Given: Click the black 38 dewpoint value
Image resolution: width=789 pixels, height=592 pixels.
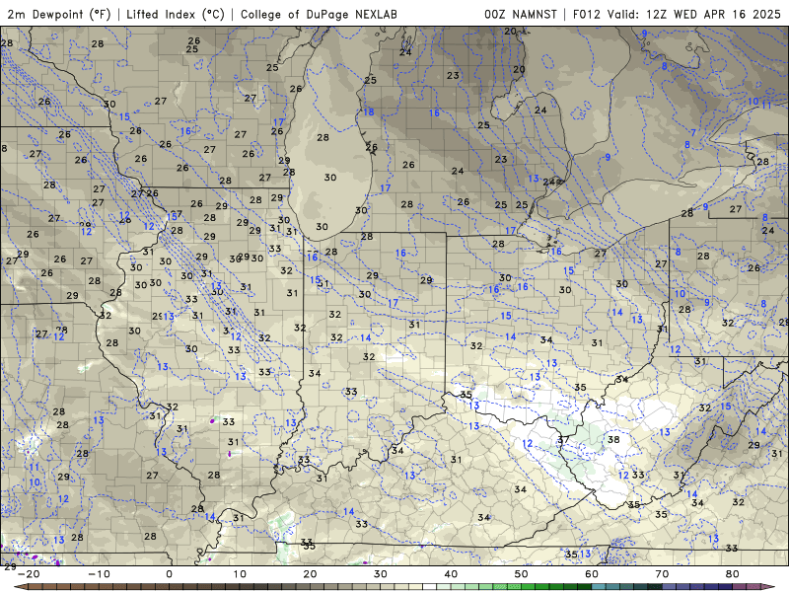Looking at the screenshot, I should [613, 439].
